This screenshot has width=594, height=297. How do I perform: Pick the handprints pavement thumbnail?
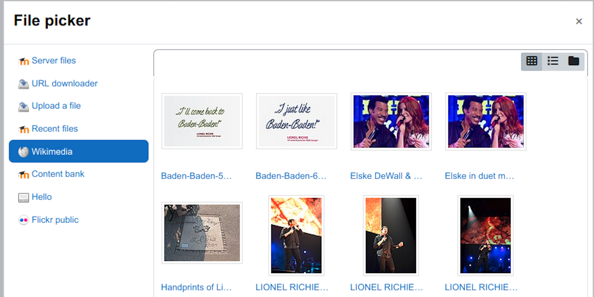pos(202,233)
